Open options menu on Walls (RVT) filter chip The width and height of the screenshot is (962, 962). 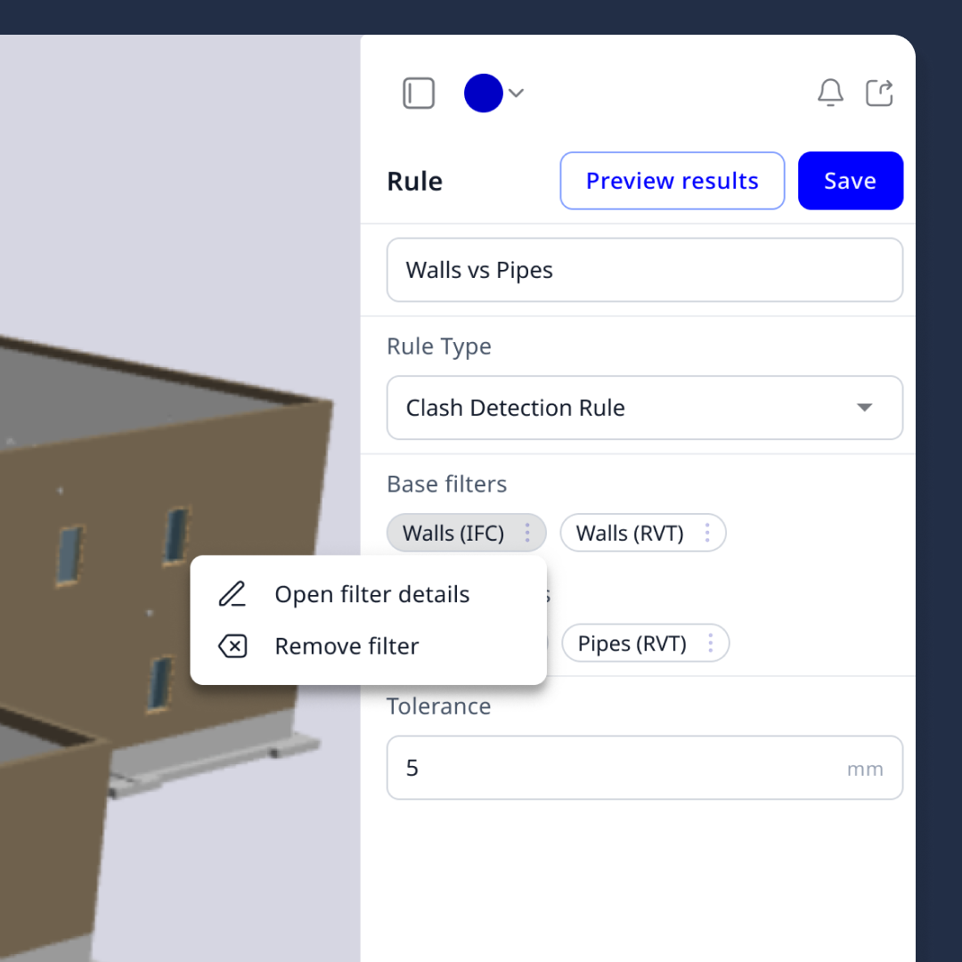click(x=708, y=533)
